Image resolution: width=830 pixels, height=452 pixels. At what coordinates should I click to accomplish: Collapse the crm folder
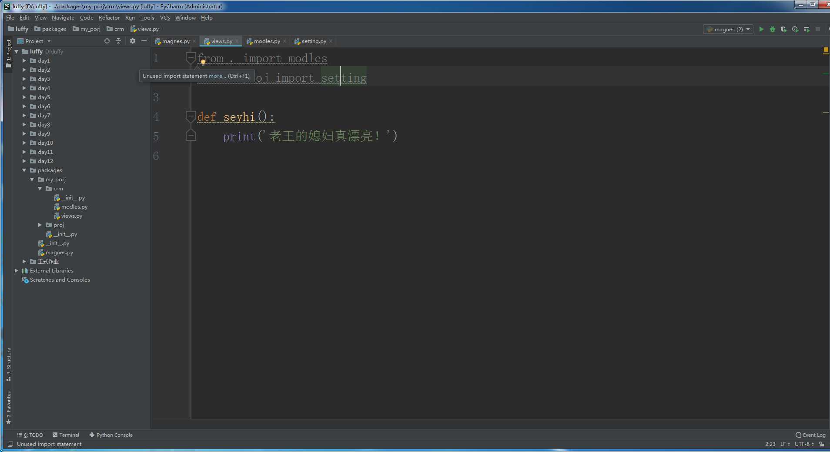[40, 188]
